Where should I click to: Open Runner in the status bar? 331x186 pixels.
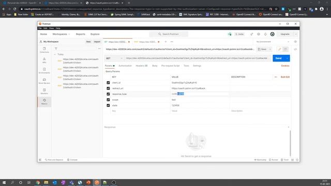pyautogui.click(x=274, y=160)
